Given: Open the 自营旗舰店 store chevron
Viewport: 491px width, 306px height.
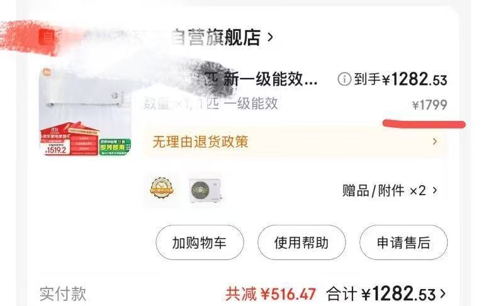Looking at the screenshot, I should tap(270, 38).
